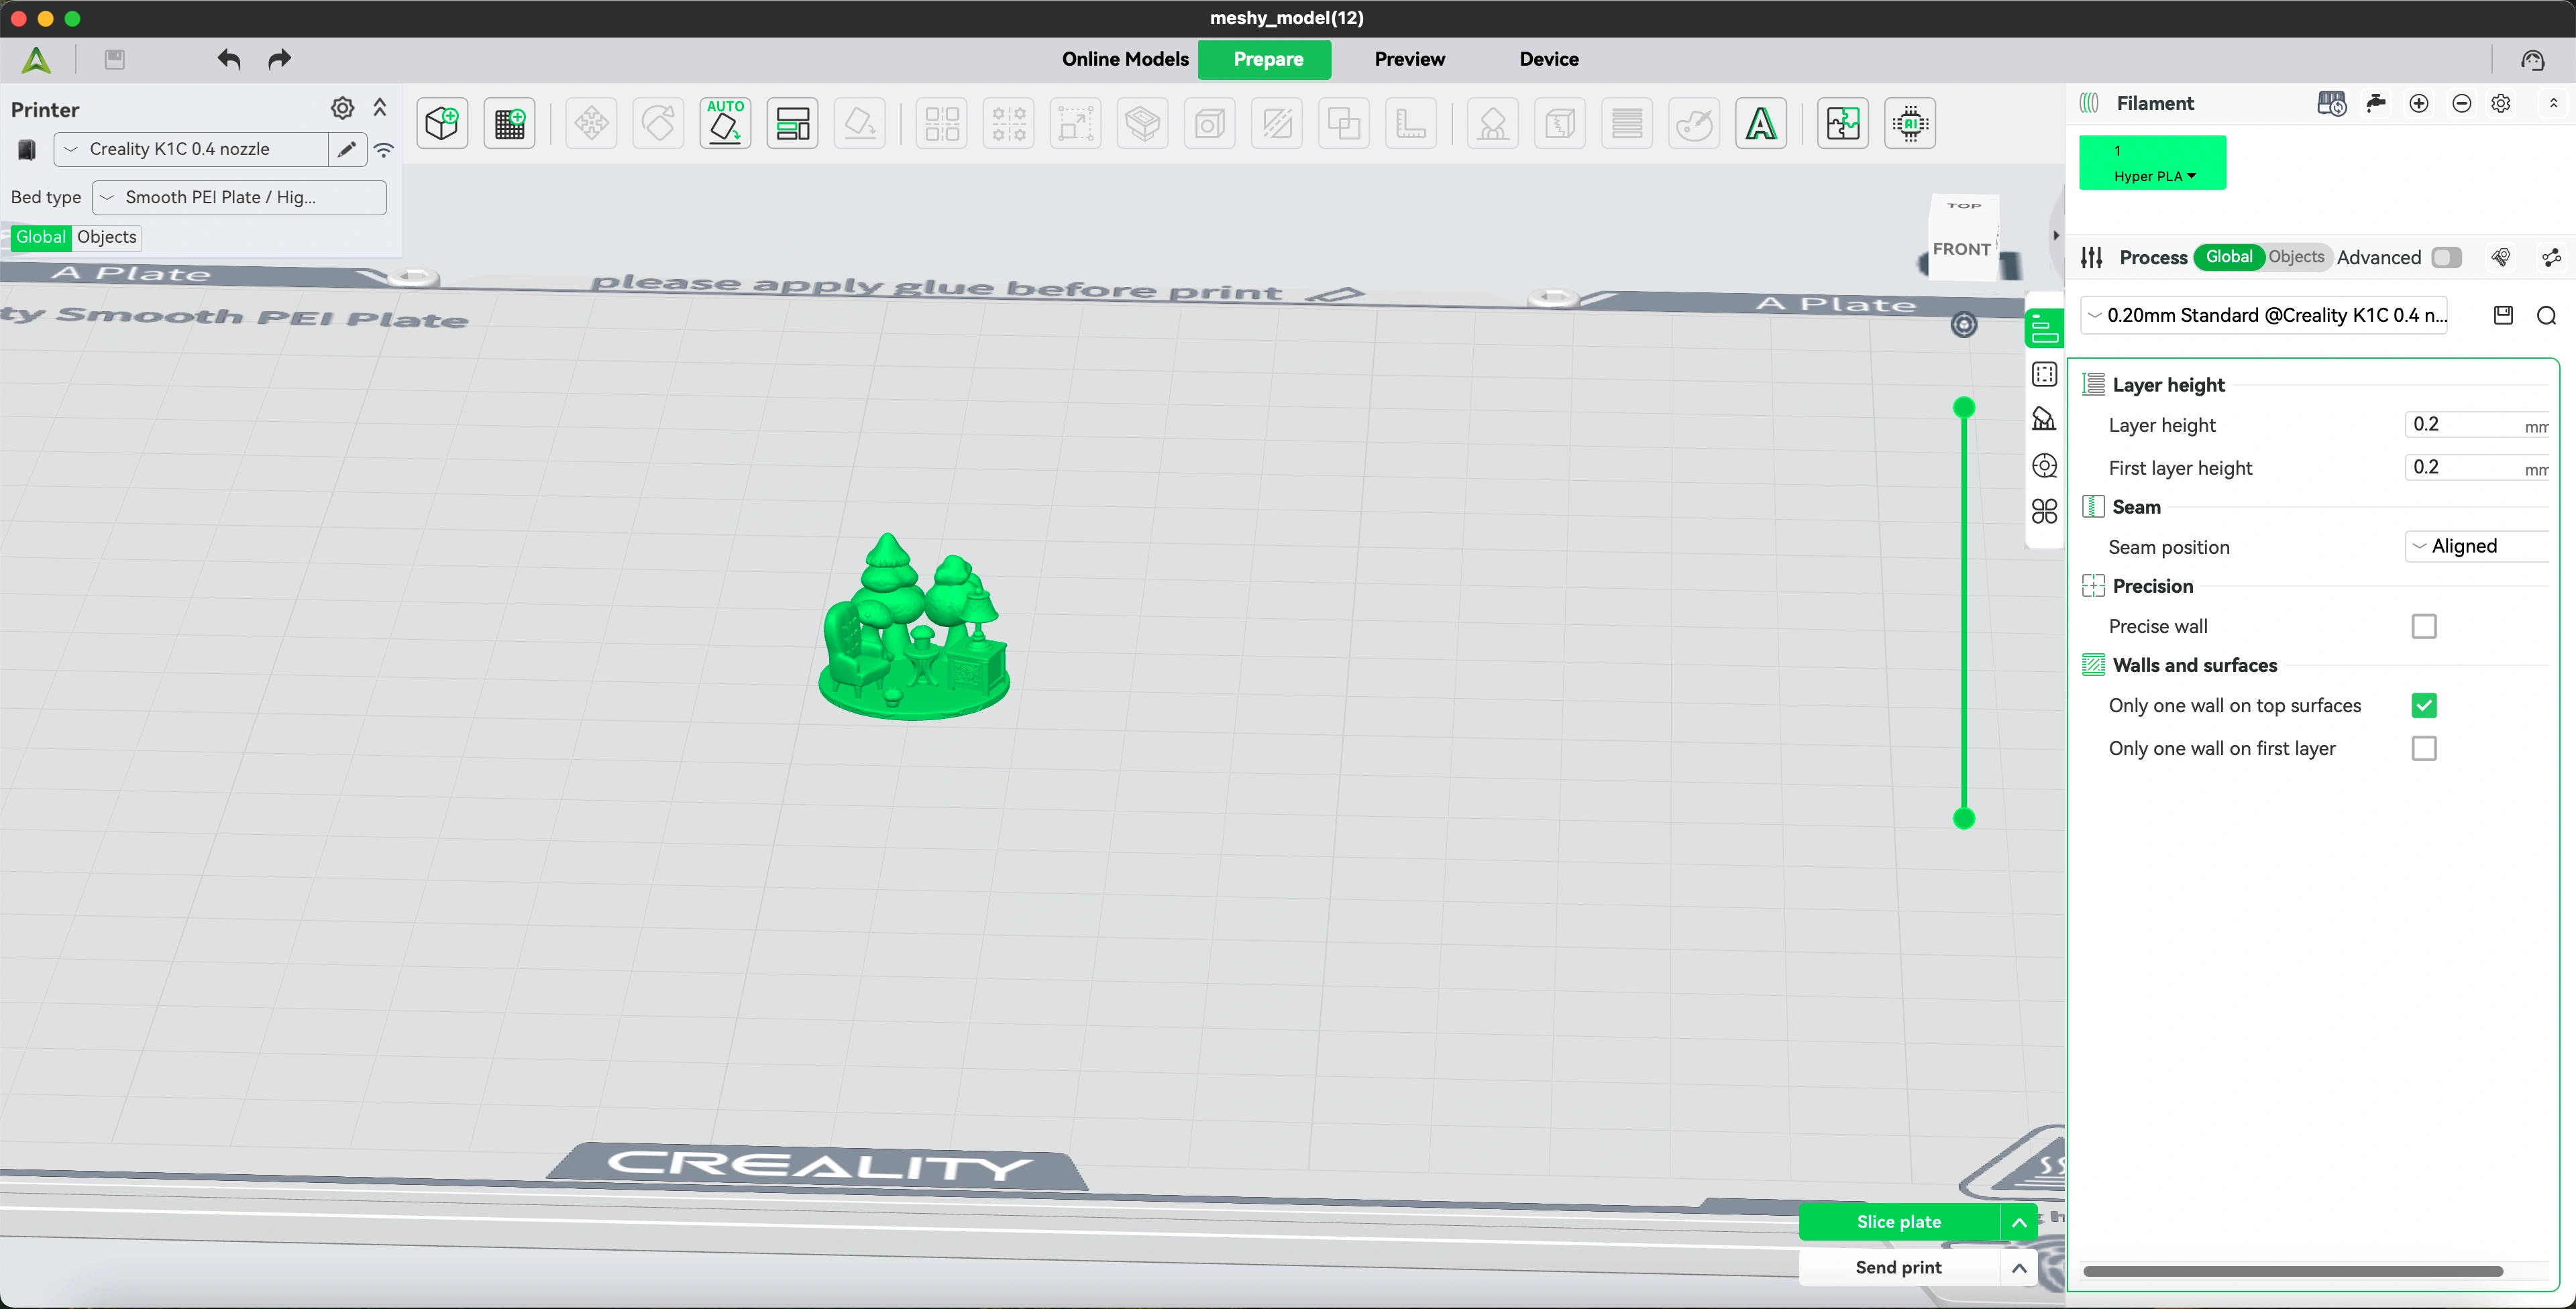Click the Add plate icon
Screen dimensions: 2576x1309
tap(510, 124)
